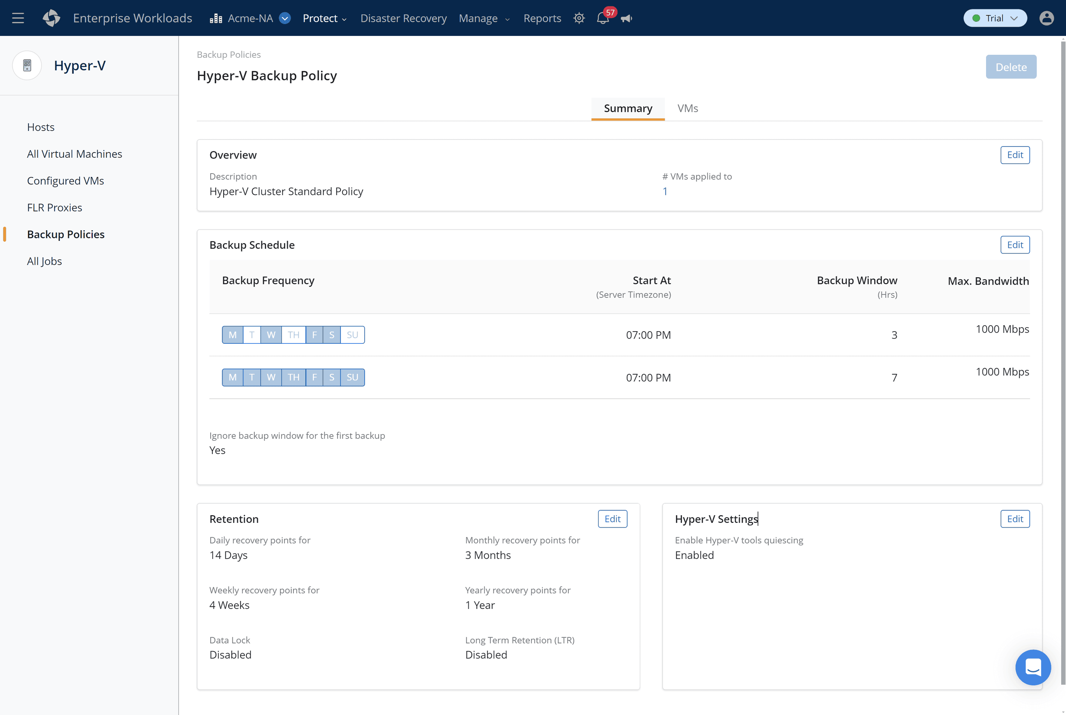Click the Druva logo icon

(51, 18)
